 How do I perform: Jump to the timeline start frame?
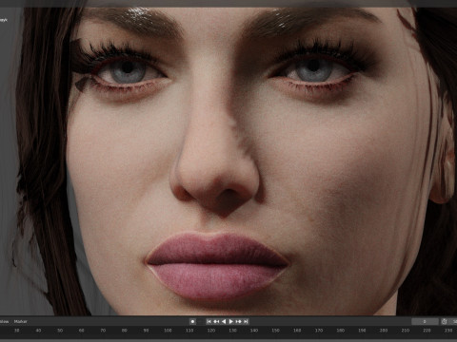click(209, 321)
